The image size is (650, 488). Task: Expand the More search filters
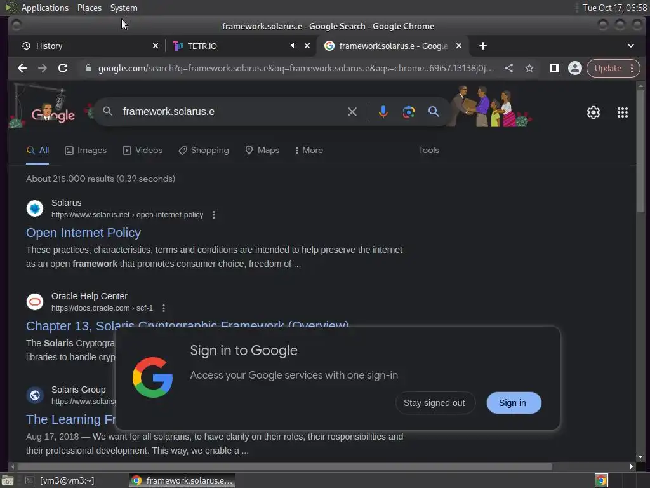pyautogui.click(x=309, y=150)
